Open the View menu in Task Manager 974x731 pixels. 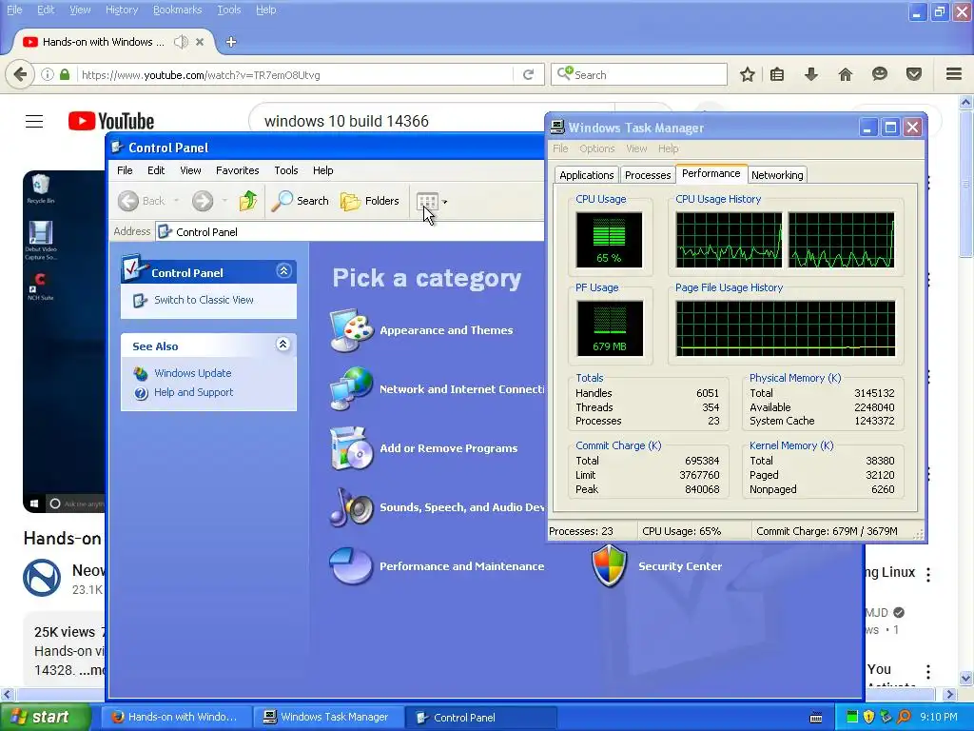(636, 148)
